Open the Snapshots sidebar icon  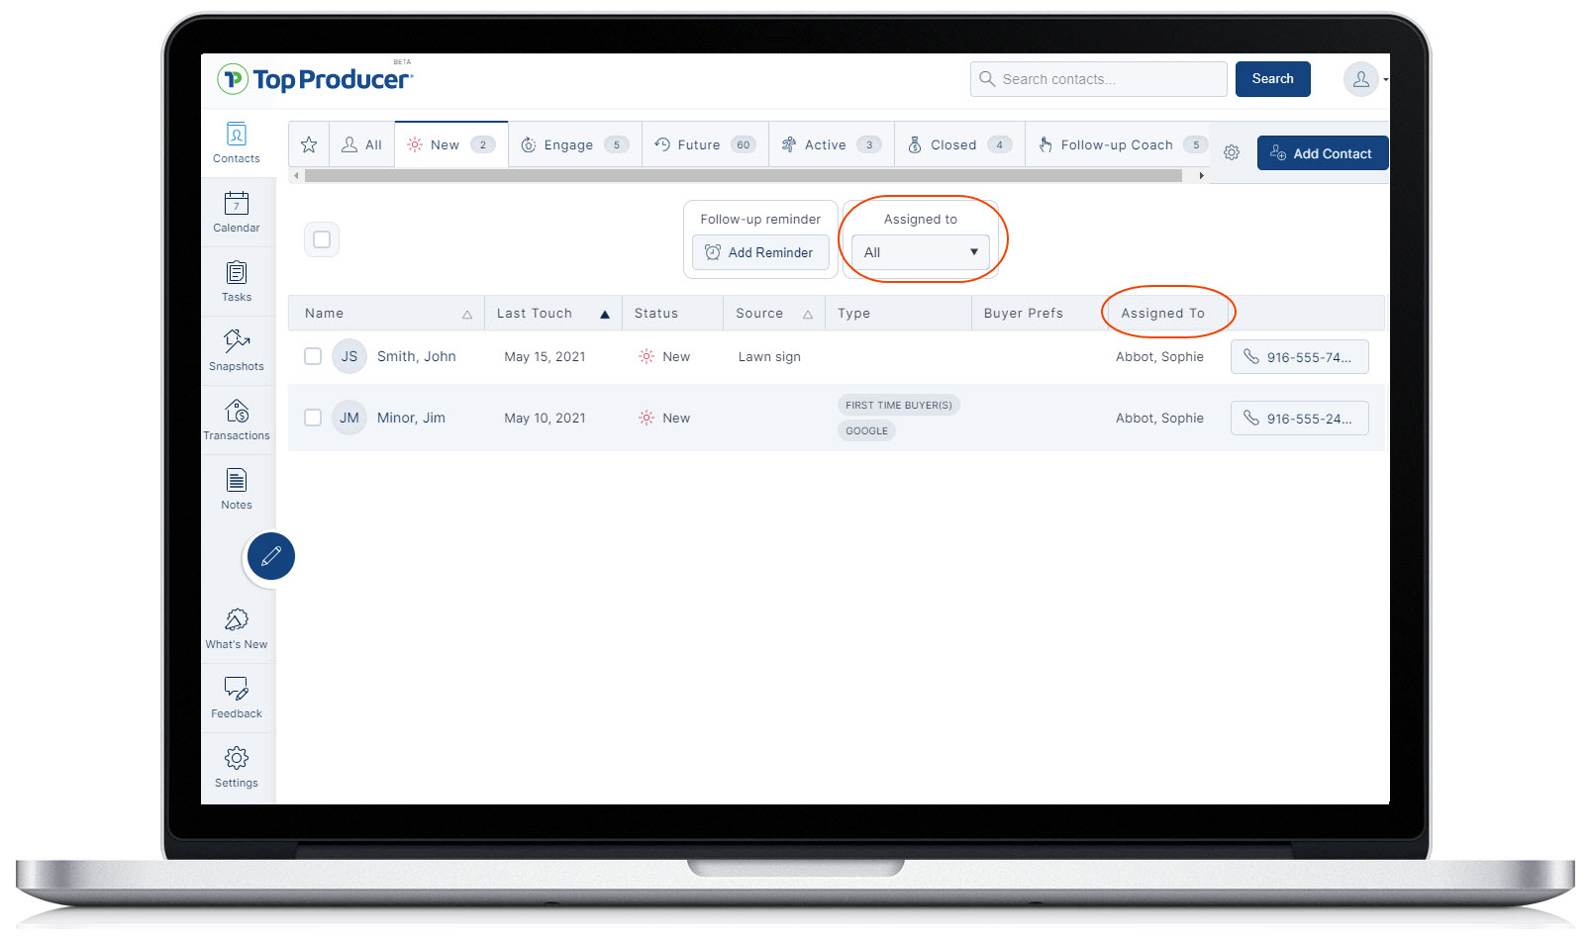[237, 351]
